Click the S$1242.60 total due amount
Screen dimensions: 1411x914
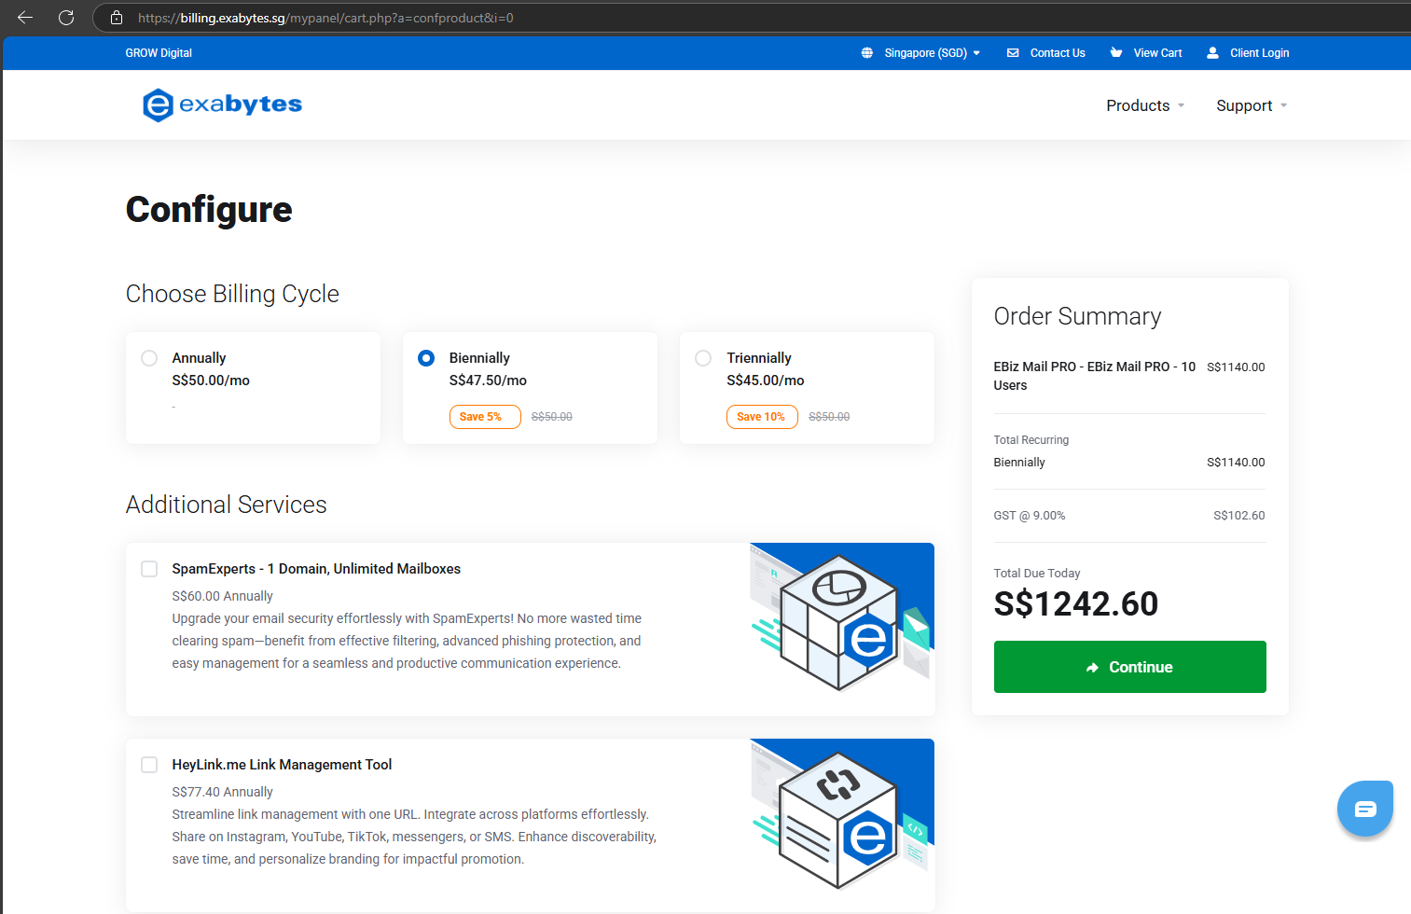click(1076, 604)
